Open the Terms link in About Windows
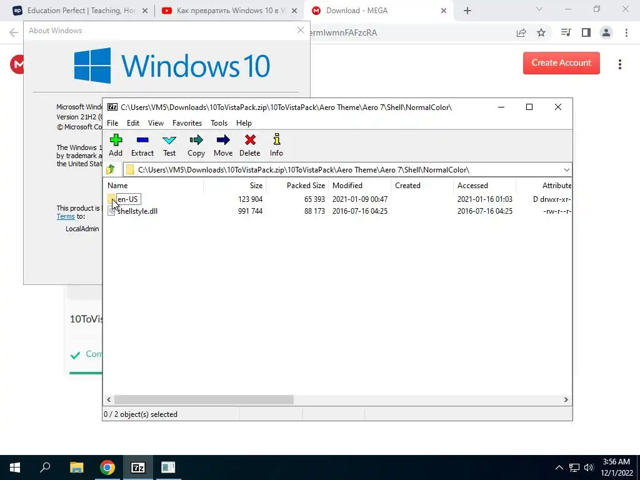 point(65,216)
